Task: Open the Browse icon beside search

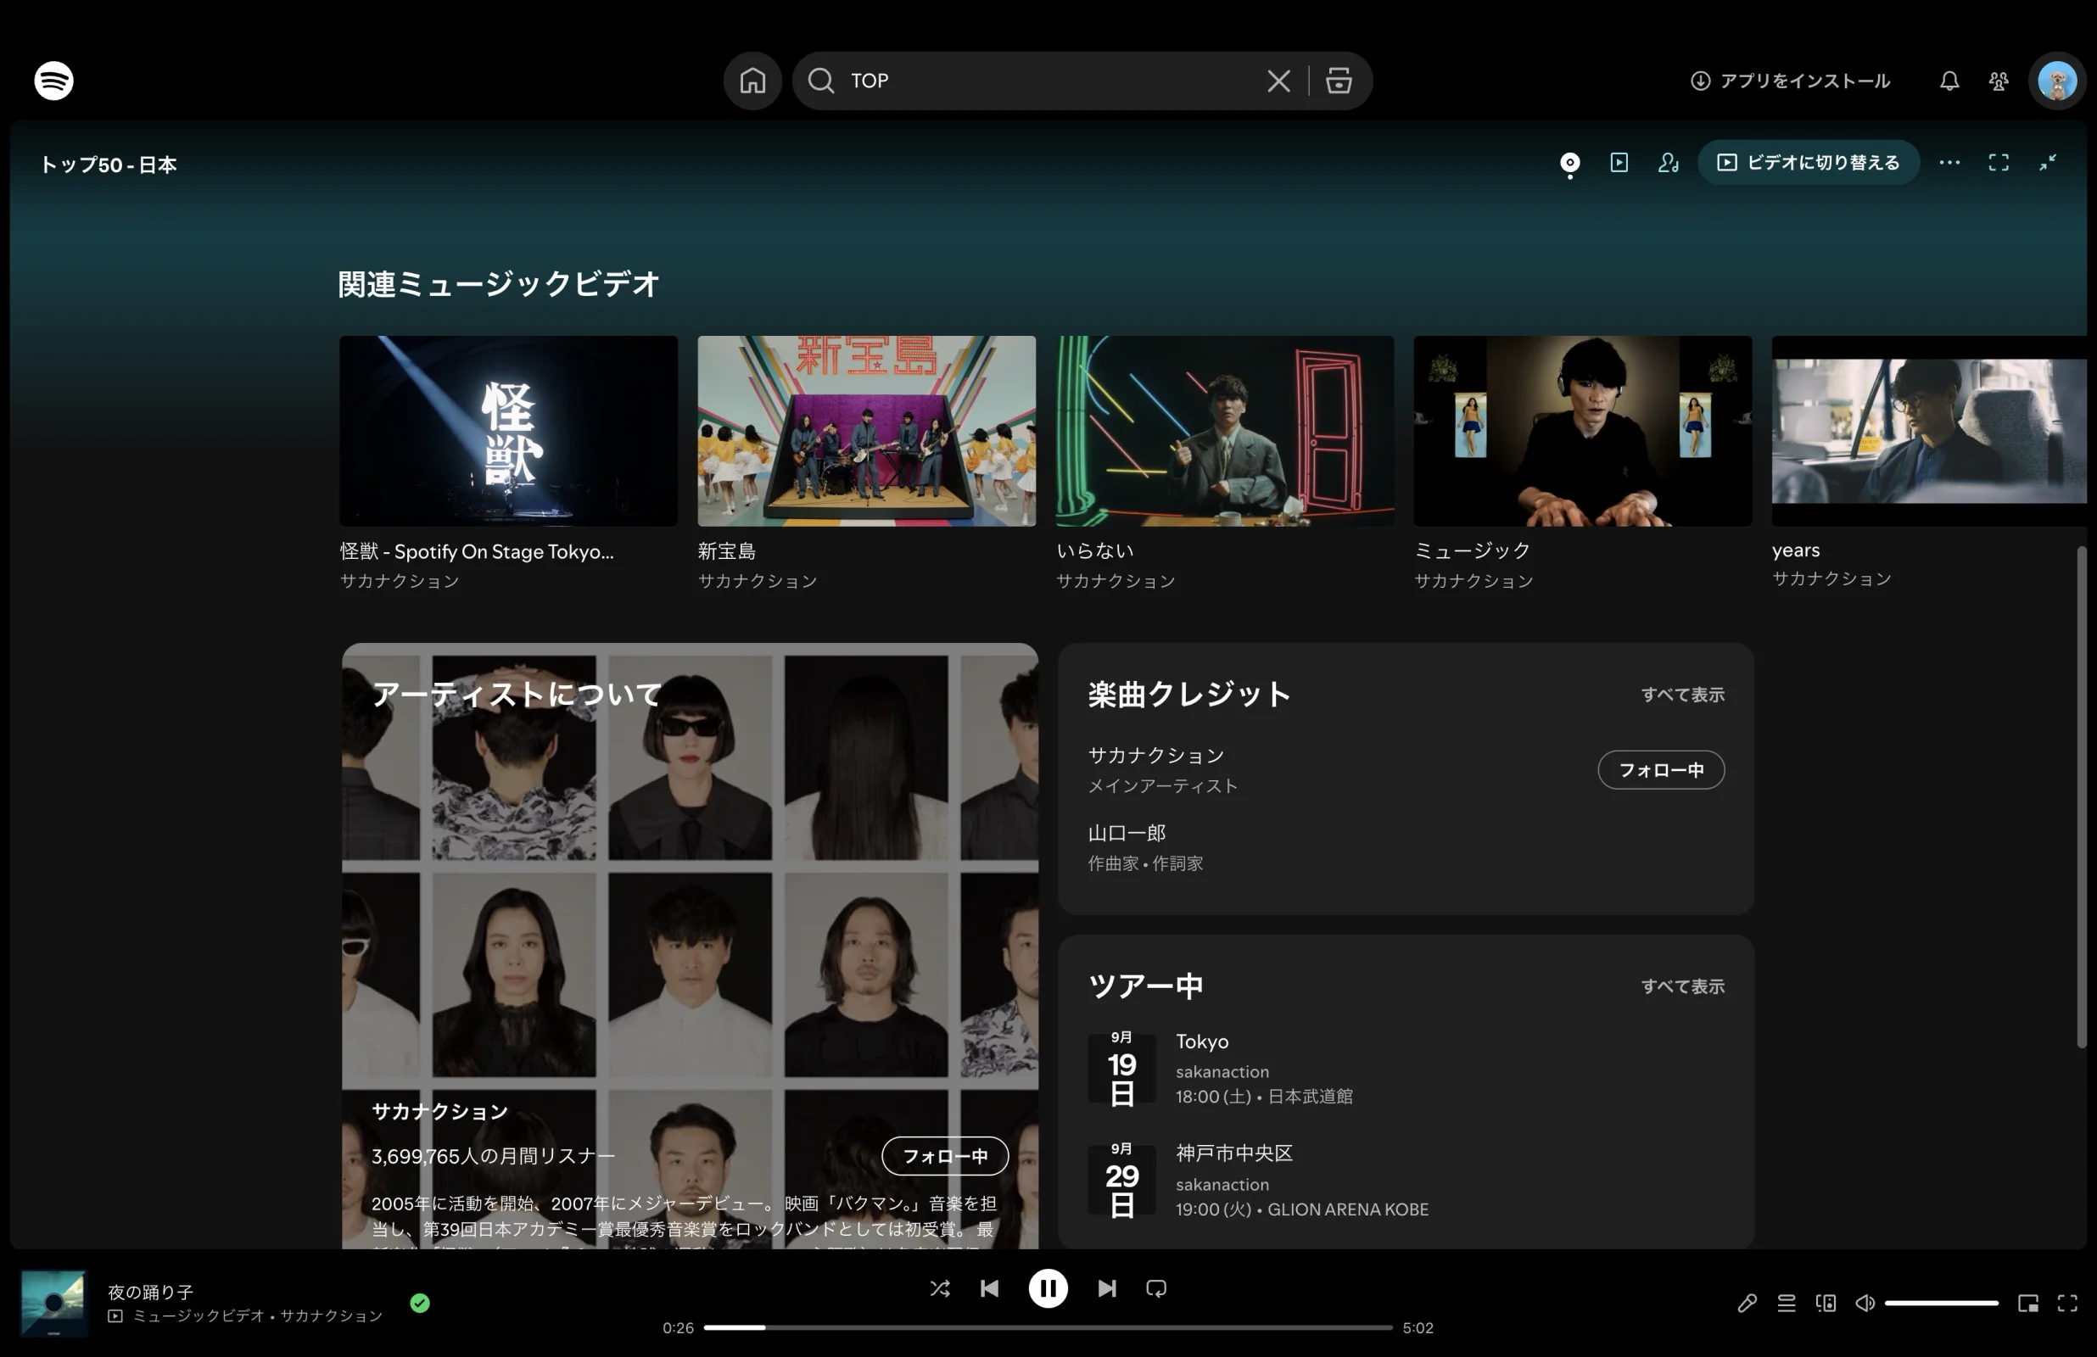Action: click(x=1339, y=81)
